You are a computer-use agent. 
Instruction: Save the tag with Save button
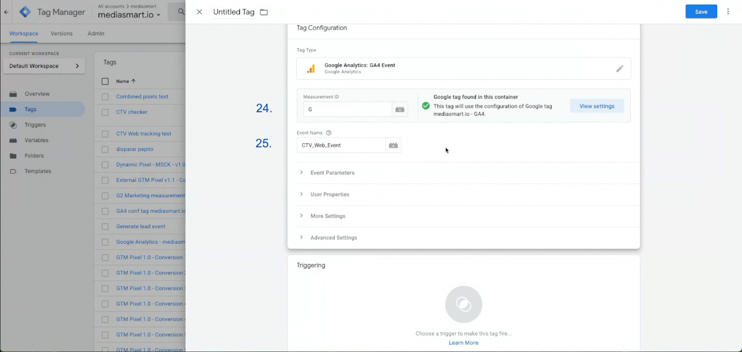(x=701, y=12)
